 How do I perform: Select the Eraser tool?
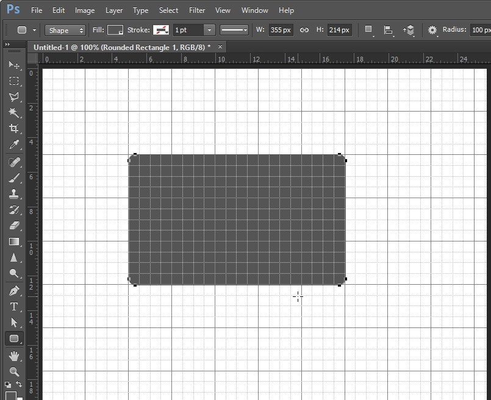[x=14, y=226]
